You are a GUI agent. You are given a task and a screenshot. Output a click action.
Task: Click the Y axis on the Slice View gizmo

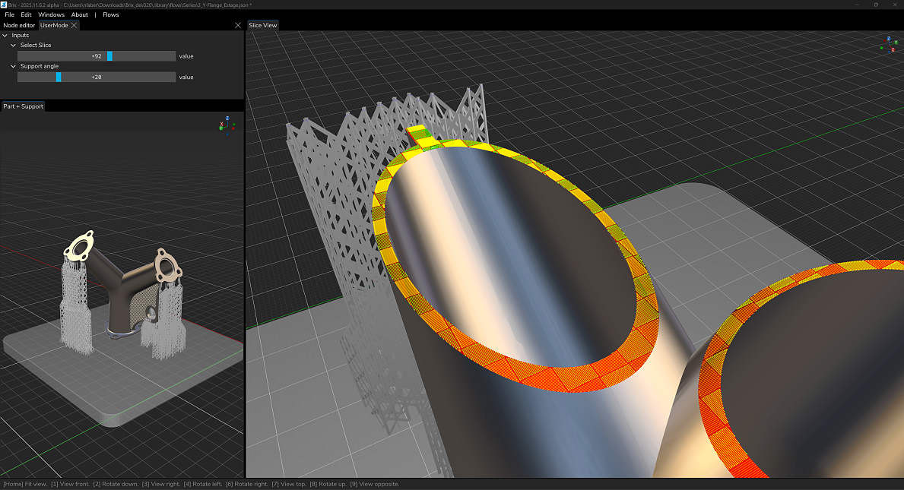coord(896,43)
